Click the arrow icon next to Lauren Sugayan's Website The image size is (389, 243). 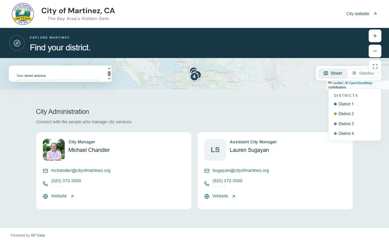[233, 196]
